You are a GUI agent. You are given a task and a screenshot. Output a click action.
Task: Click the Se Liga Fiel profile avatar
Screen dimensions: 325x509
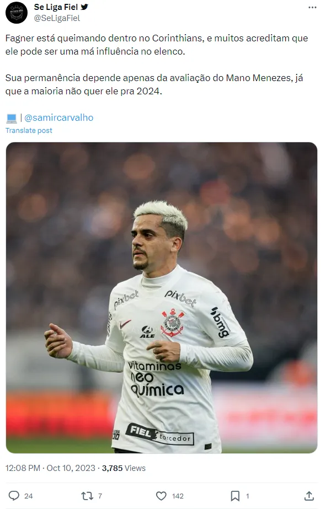click(17, 13)
